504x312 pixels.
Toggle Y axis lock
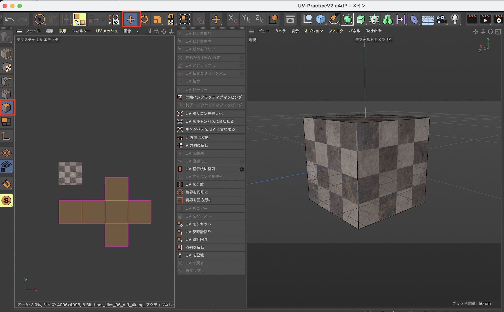click(246, 19)
